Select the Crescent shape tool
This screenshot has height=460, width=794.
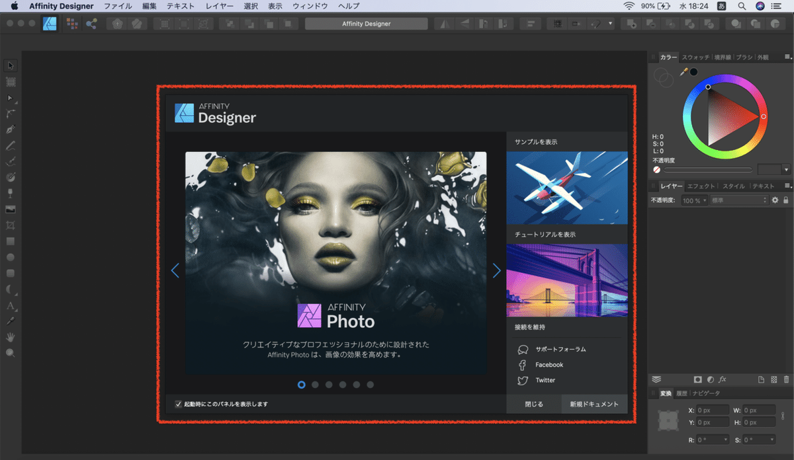coord(11,289)
